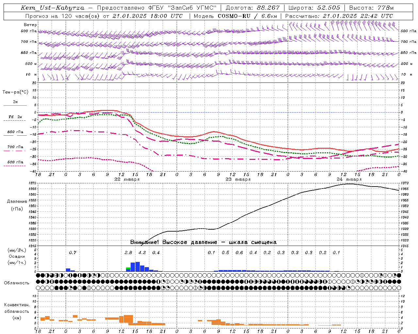Click the 2.8 precipitation value

[128, 252]
